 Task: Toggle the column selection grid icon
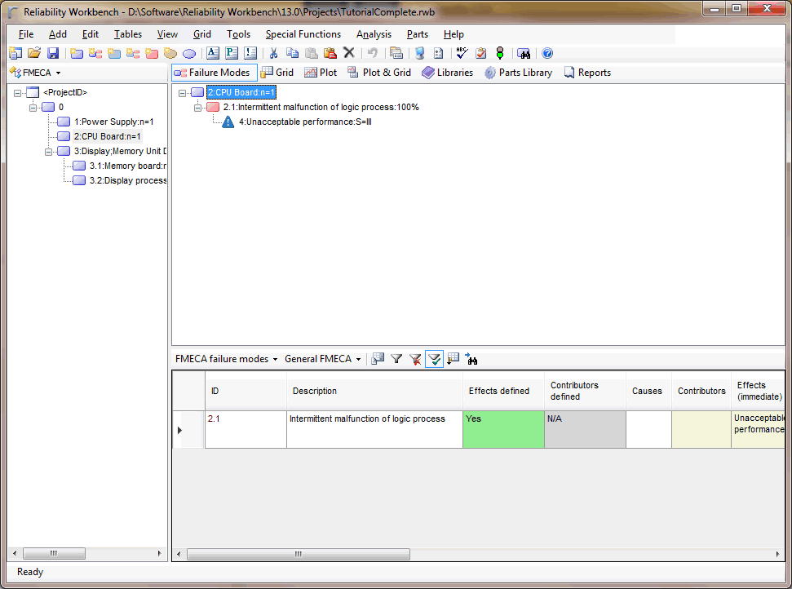pyautogui.click(x=454, y=359)
